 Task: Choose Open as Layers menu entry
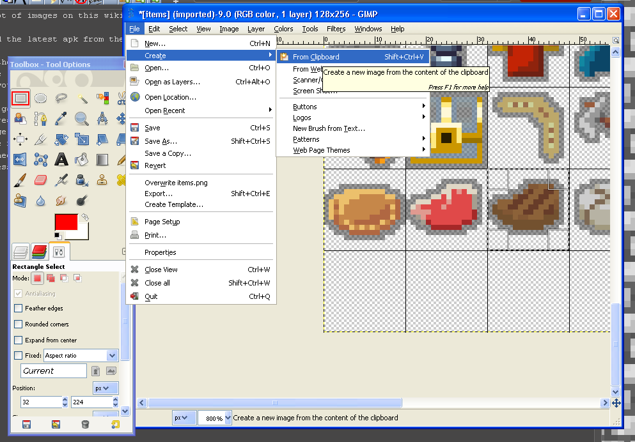click(x=201, y=82)
